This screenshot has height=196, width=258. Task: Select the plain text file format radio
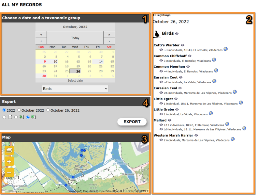click(x=5, y=117)
